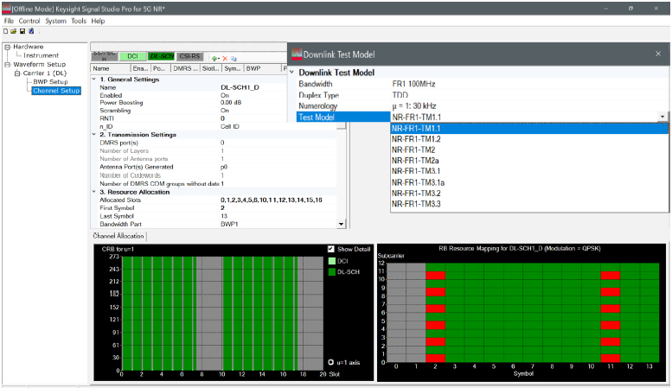The height and width of the screenshot is (388, 672).
Task: Click the property grid scroll-down arrow
Action: (x=341, y=224)
